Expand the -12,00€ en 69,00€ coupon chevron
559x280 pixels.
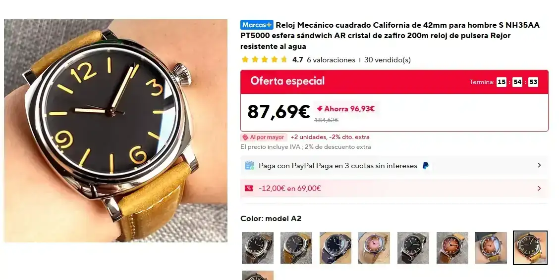[539, 188]
